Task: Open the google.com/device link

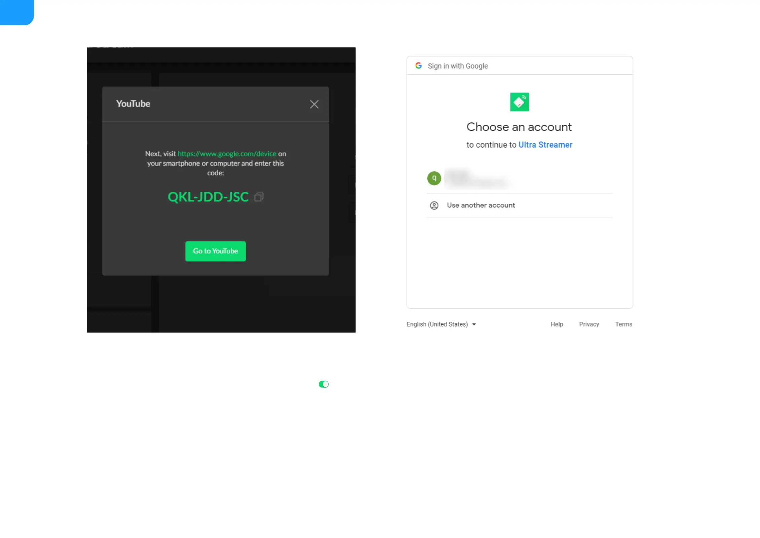Action: (227, 154)
